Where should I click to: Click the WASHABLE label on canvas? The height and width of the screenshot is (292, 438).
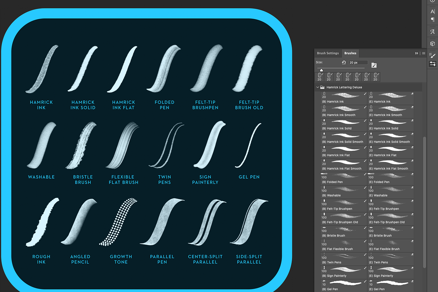point(42,177)
